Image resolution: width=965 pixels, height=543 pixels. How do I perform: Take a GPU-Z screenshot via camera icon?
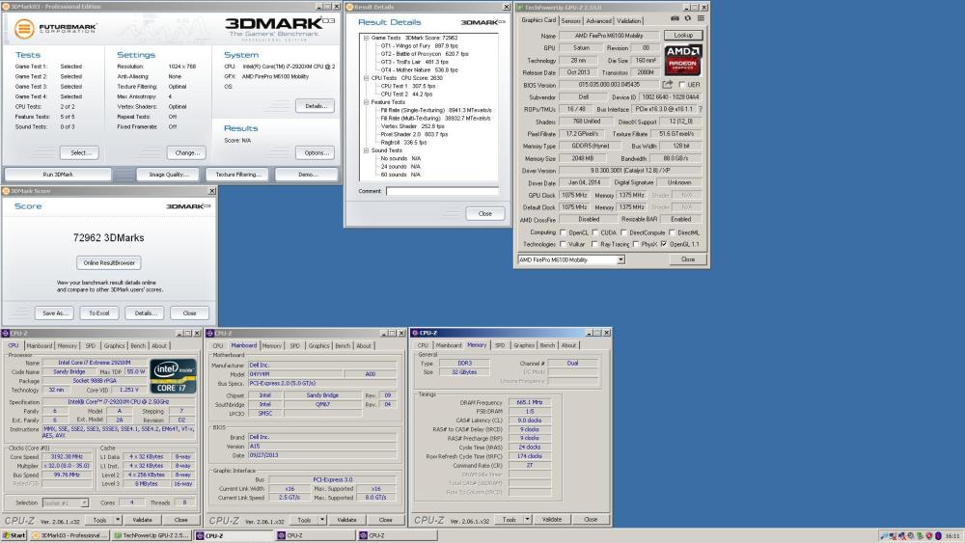[x=675, y=18]
